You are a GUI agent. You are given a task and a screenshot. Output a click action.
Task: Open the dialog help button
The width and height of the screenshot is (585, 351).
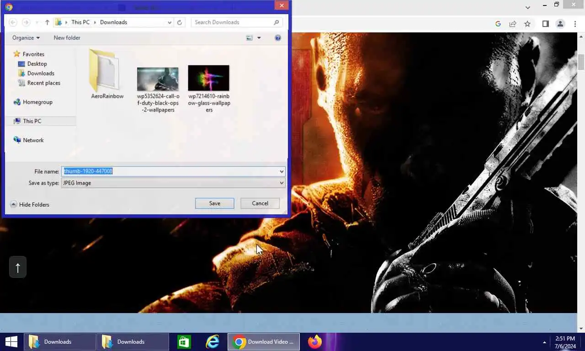[x=277, y=37]
